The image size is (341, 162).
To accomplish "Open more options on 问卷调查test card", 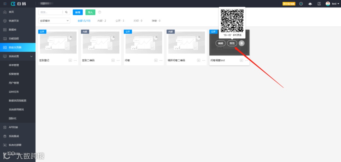I will click(x=247, y=61).
